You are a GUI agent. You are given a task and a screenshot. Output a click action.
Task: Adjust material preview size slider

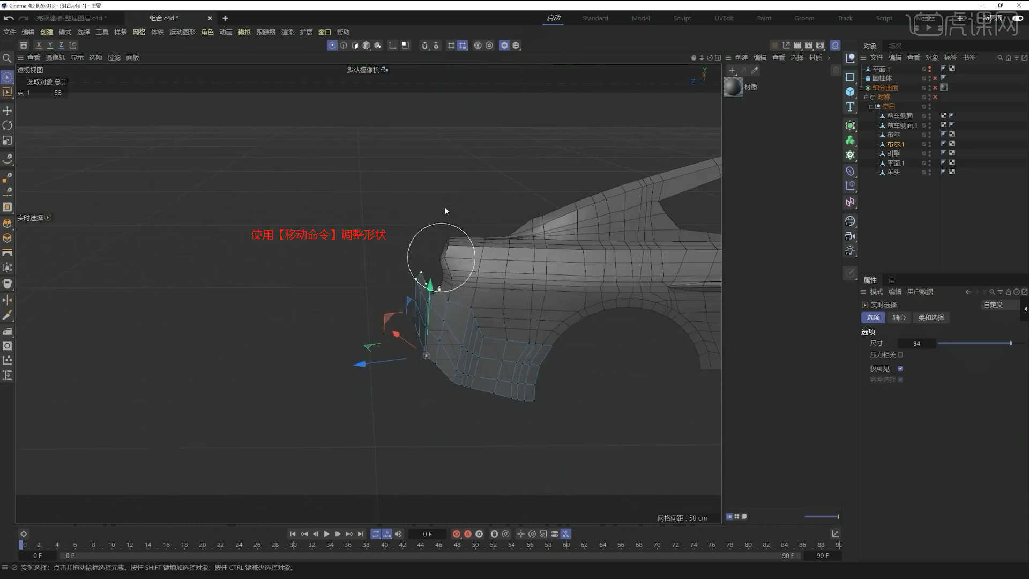[822, 517]
